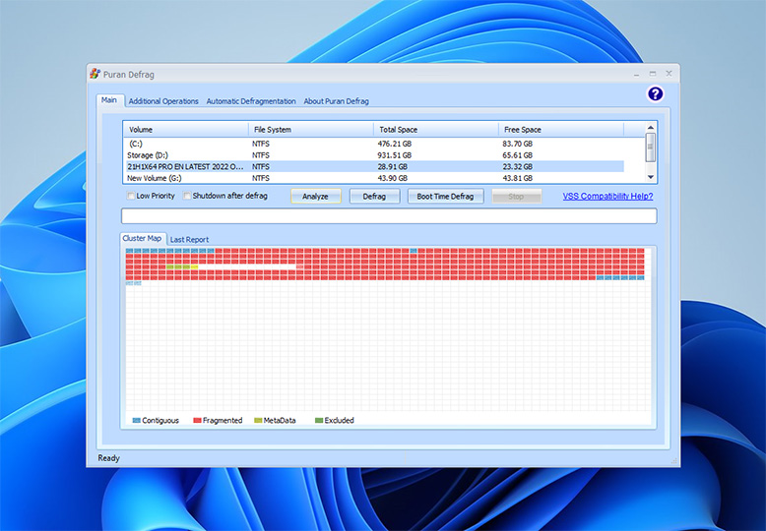Click the disabled Stop button
Viewport: 766px width, 531px height.
coord(516,197)
